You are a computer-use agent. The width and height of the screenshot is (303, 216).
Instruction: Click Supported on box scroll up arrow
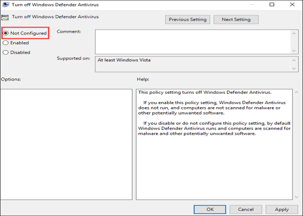point(294,60)
